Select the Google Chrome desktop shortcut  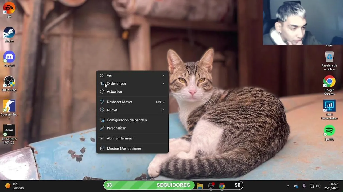[x=329, y=85]
